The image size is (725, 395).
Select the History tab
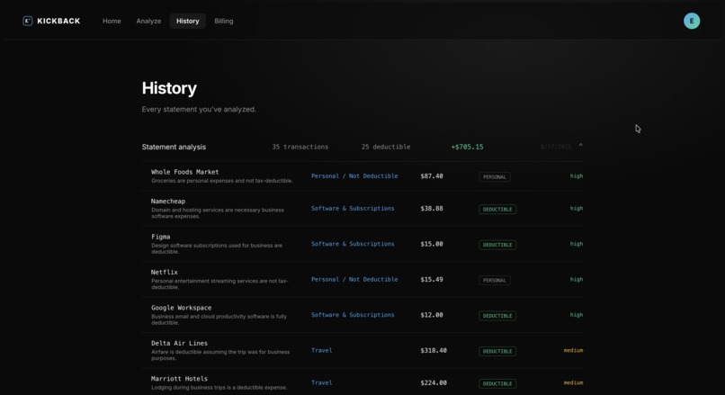click(x=187, y=21)
